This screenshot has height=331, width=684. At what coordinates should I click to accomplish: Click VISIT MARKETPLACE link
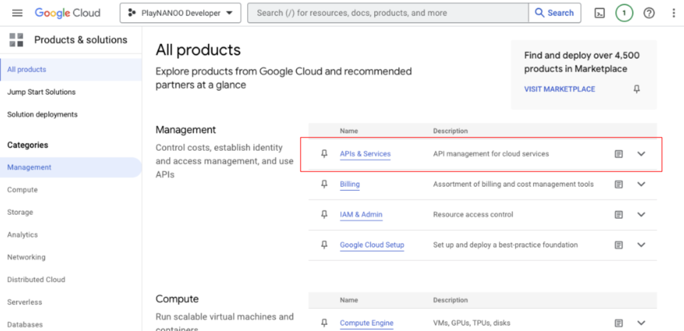(560, 89)
